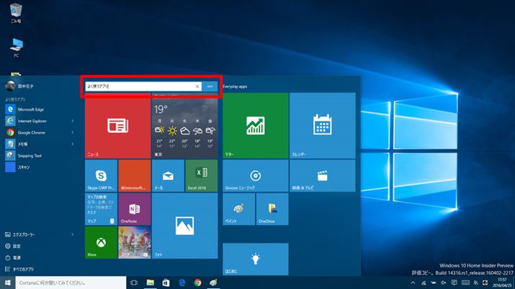
Task: Expand Microsoft Edge jump list arrow
Action: click(73, 109)
